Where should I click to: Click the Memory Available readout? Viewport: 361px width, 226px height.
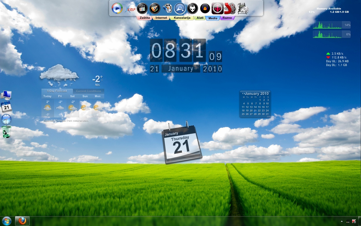(x=329, y=10)
